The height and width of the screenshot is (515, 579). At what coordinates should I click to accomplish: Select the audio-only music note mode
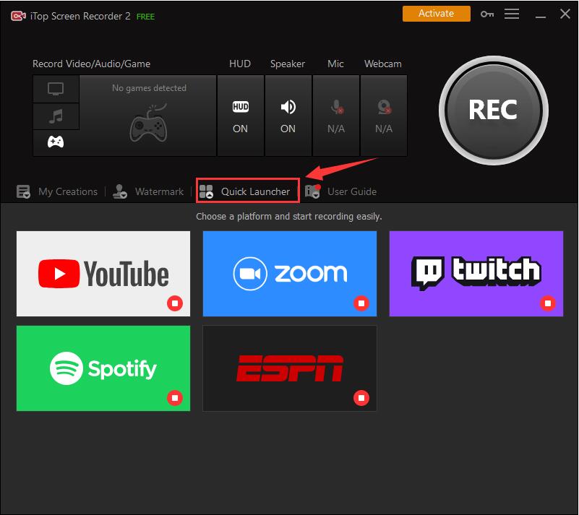pos(56,116)
